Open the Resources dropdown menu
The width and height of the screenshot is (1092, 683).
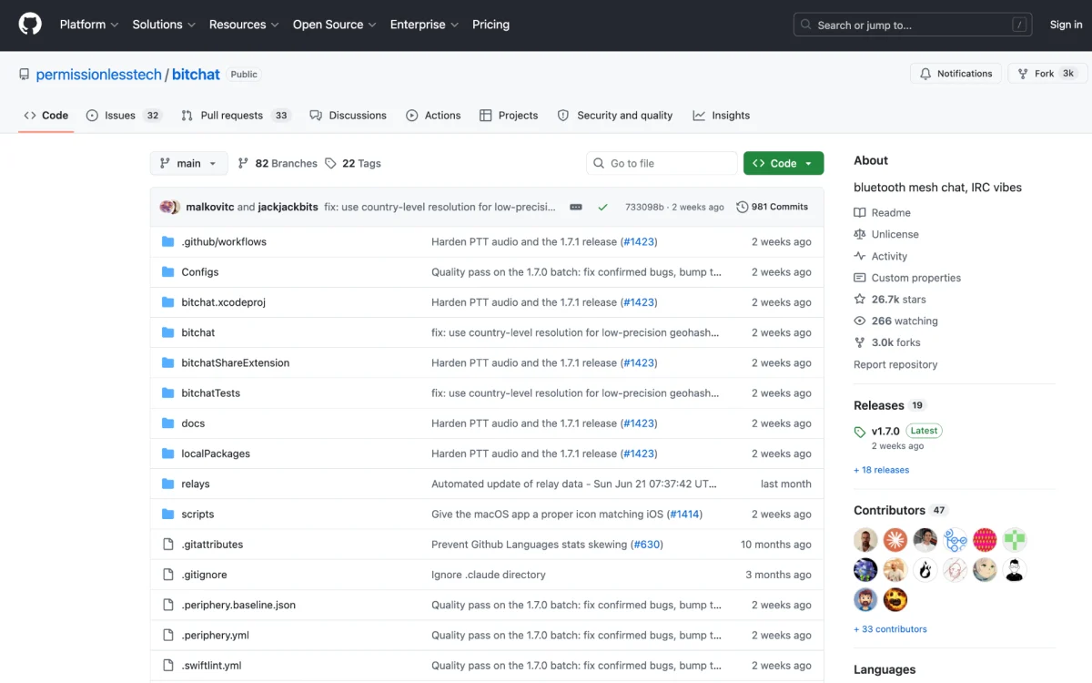244,25
